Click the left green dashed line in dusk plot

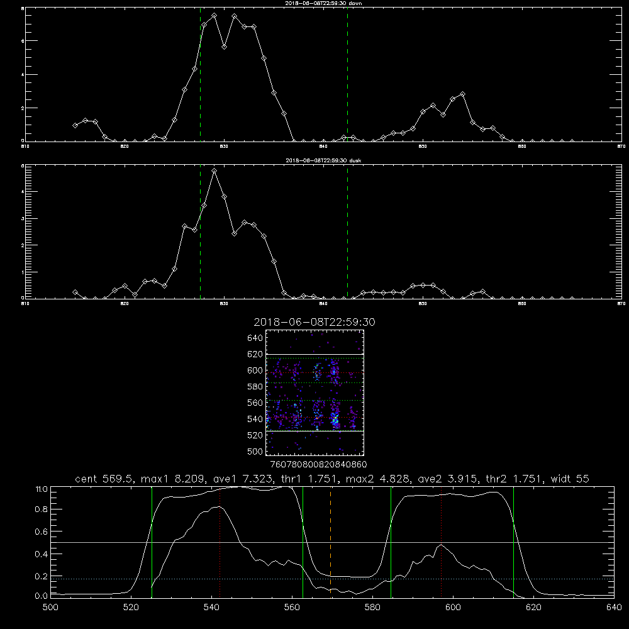[200, 232]
